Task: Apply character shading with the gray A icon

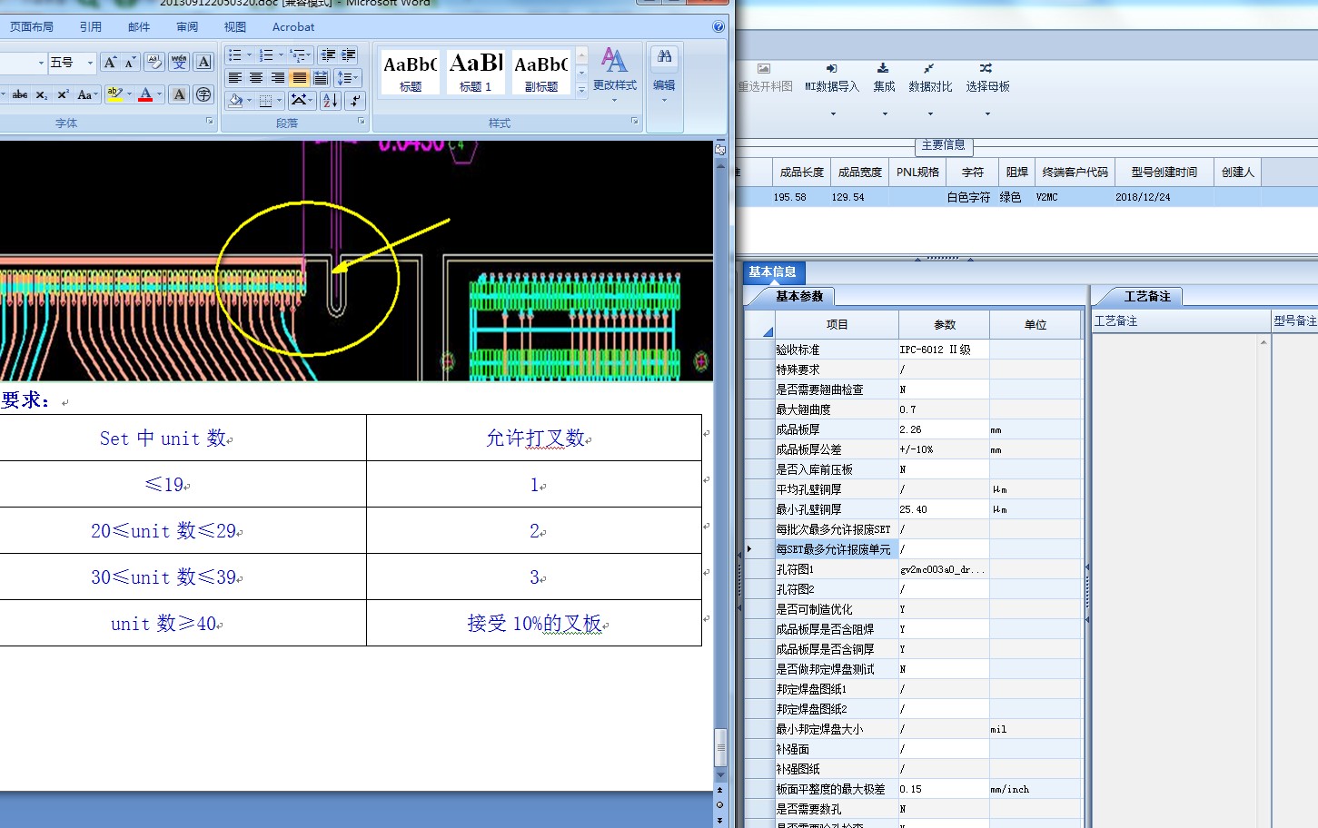Action: [x=179, y=94]
